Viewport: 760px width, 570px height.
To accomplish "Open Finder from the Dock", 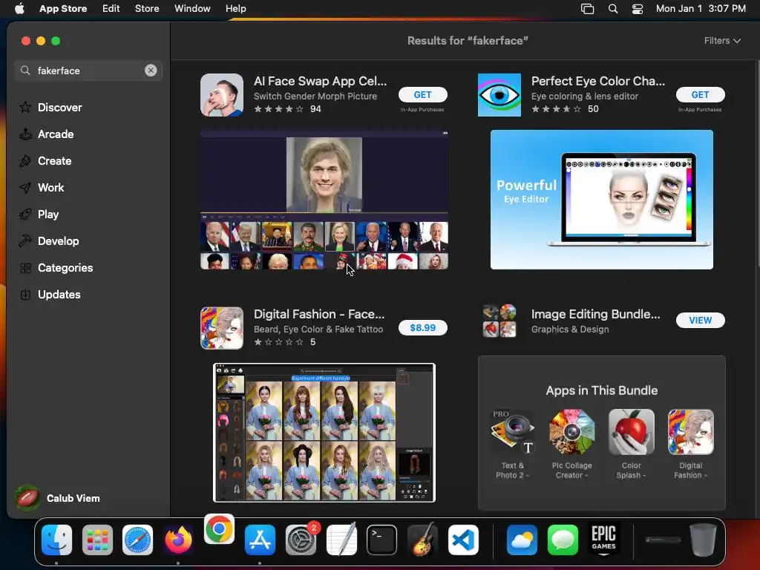I will [56, 540].
